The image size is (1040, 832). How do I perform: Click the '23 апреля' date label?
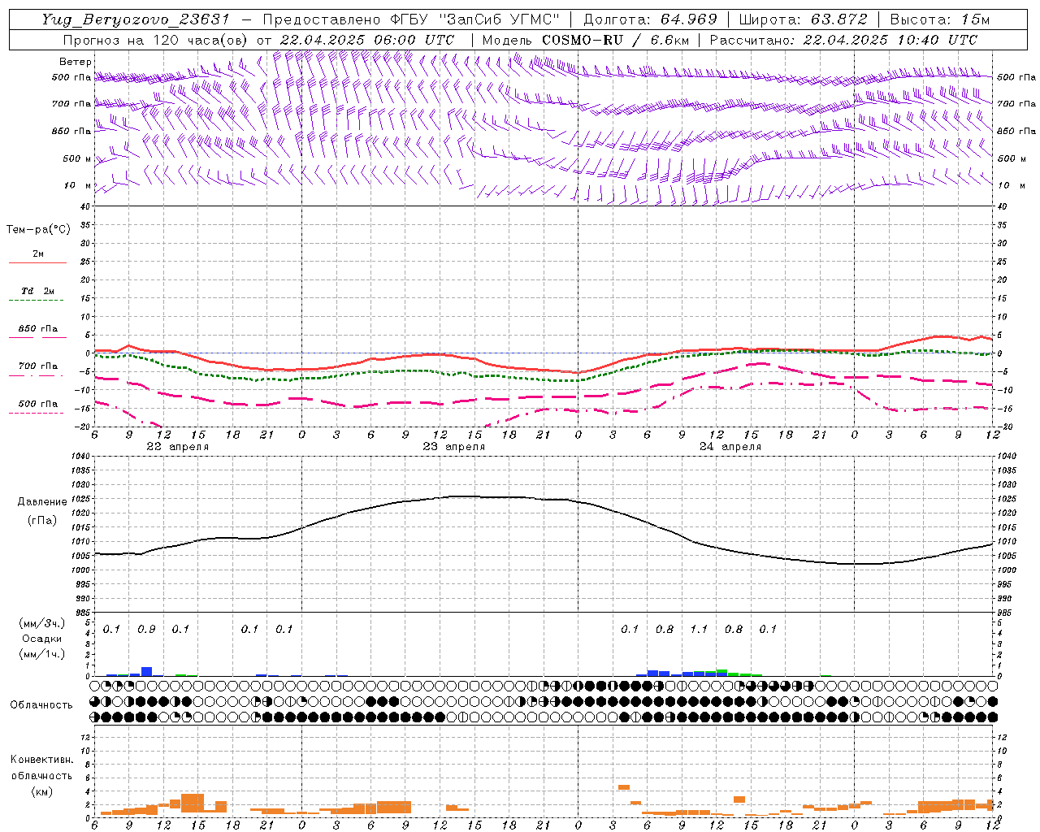pyautogui.click(x=453, y=447)
